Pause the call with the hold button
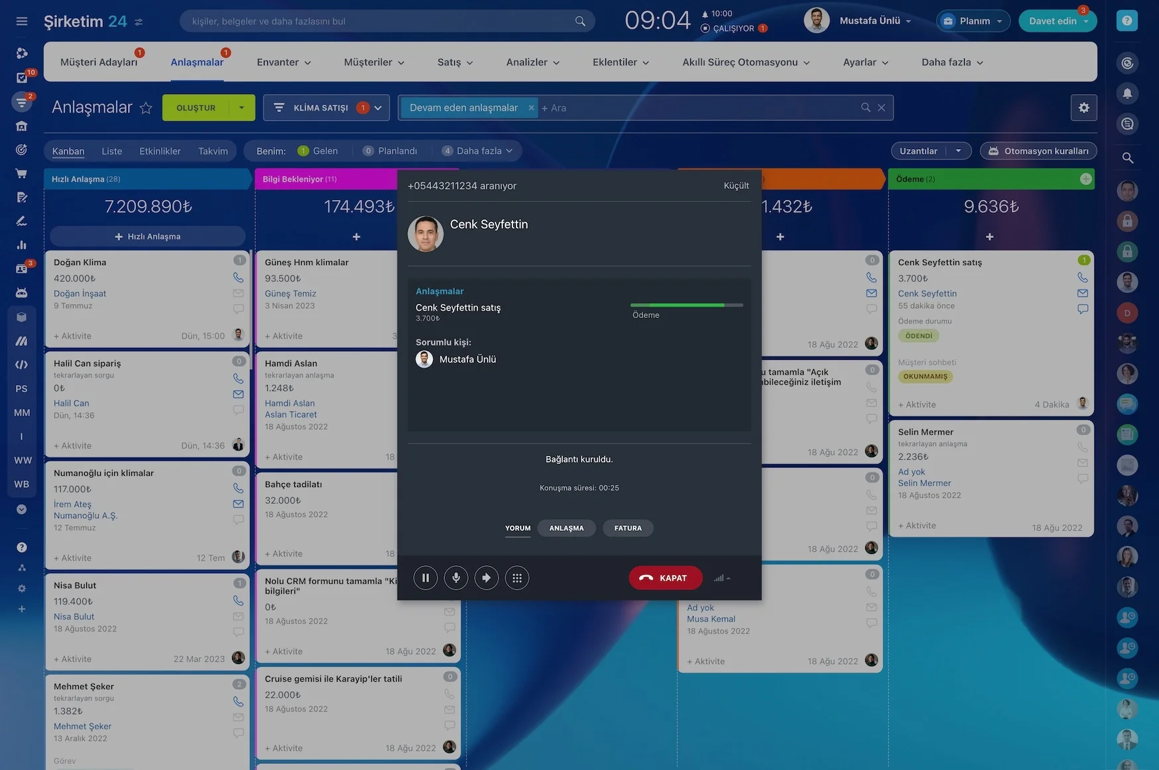Image resolution: width=1159 pixels, height=770 pixels. click(x=426, y=578)
